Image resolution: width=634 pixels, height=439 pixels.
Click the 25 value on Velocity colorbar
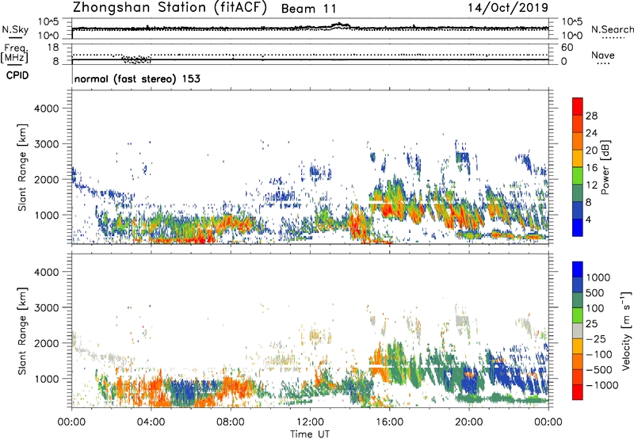(x=591, y=324)
